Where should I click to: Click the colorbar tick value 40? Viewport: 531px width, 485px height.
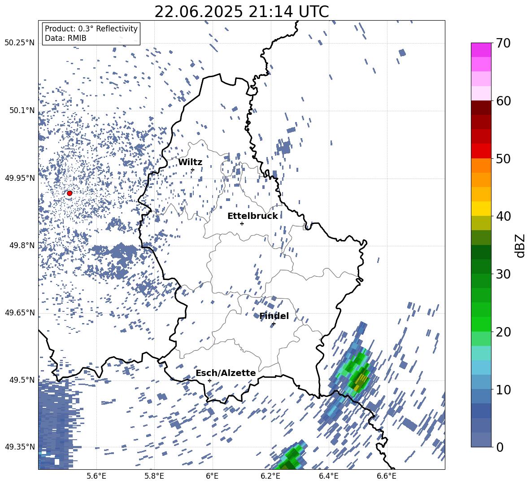point(503,216)
